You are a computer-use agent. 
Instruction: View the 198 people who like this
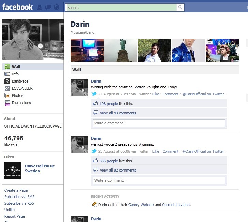click(109, 104)
